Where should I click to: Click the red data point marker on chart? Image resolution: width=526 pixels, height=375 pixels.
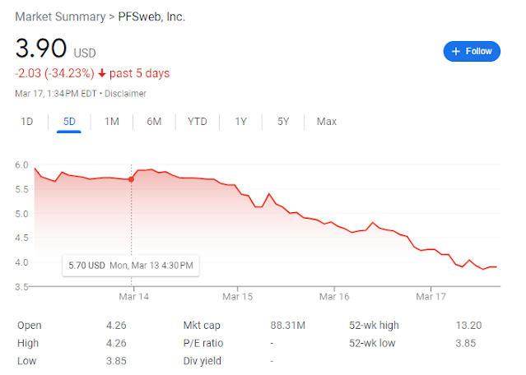pyautogui.click(x=131, y=178)
